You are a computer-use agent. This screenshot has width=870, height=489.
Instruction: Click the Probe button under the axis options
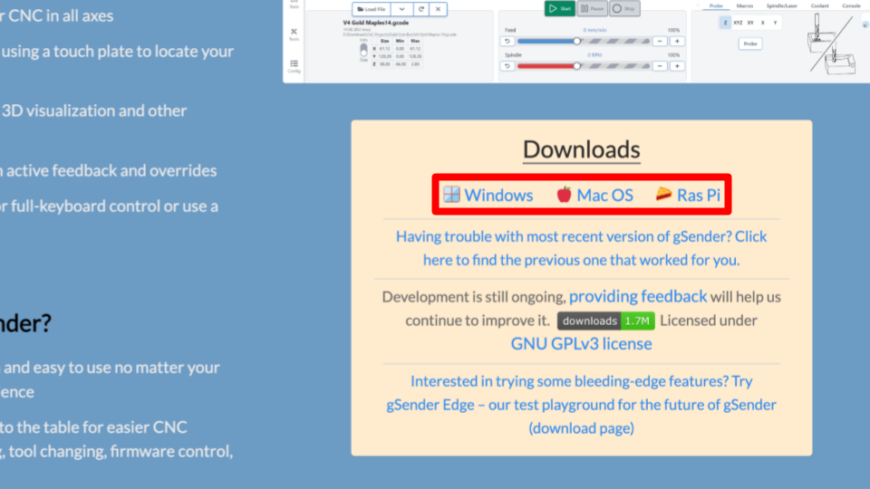coord(750,43)
